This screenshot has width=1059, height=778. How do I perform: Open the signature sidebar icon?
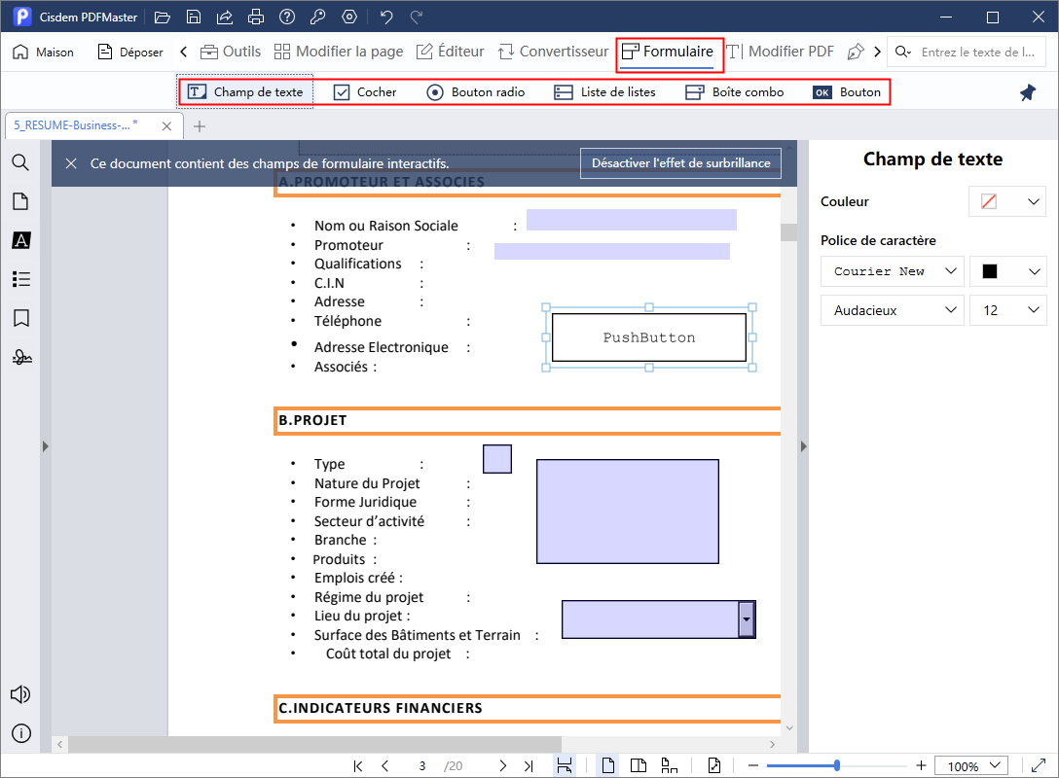coord(21,357)
